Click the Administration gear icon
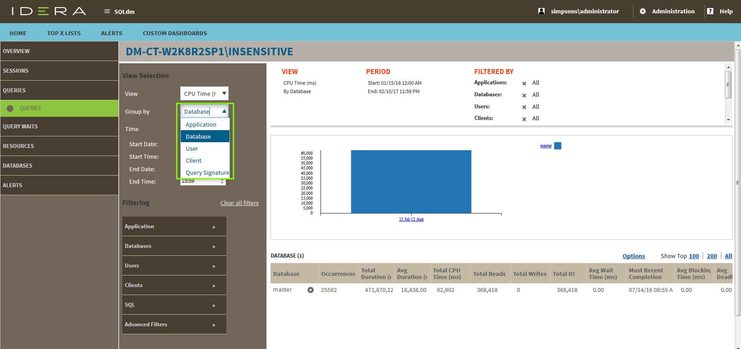The width and height of the screenshot is (741, 349). coord(643,11)
